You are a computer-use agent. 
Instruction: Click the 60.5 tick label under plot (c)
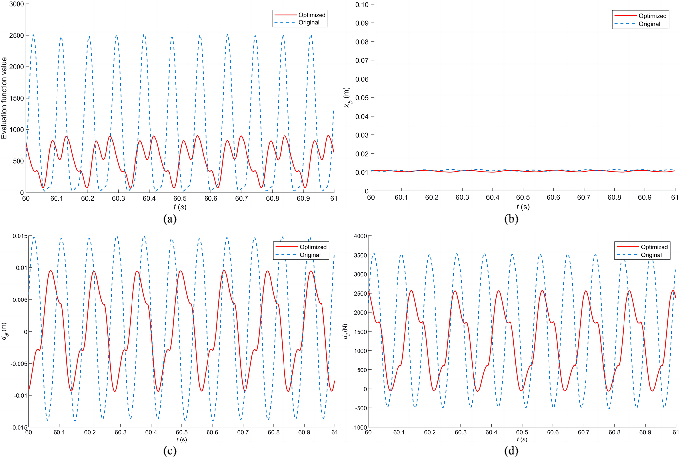click(181, 432)
